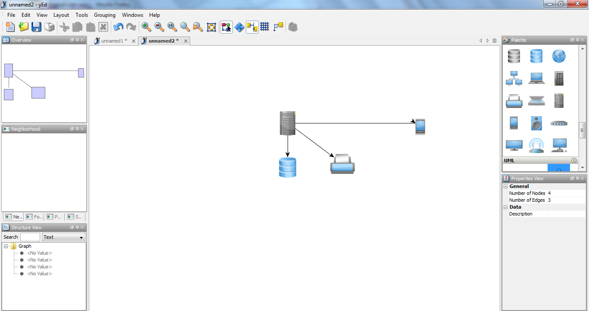Select the network computers icon in Palette
Screen dimensions: 589x311
coord(514,78)
